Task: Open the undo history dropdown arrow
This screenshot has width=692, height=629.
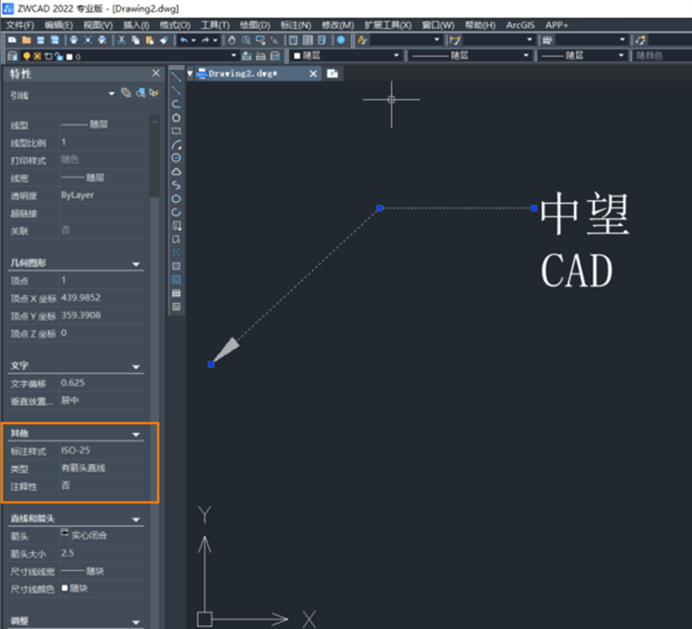Action: 193,40
